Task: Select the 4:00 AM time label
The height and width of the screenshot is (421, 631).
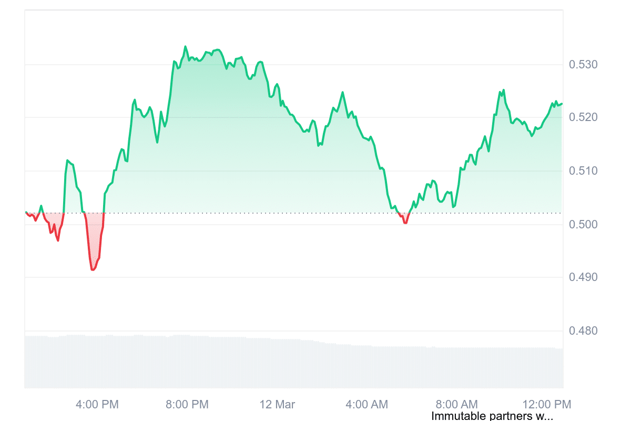Action: tap(367, 405)
